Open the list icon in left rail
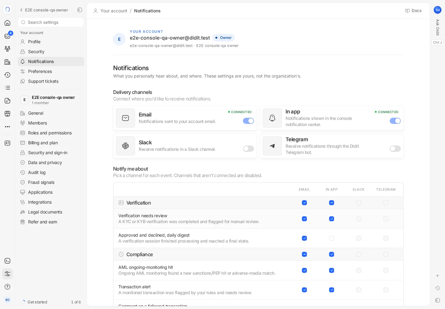 pos(7,88)
